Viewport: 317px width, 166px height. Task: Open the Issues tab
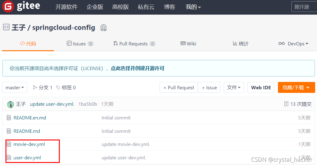80,44
